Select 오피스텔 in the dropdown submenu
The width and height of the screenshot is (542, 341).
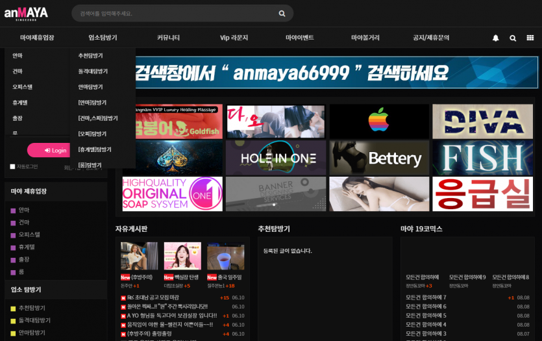(x=23, y=87)
